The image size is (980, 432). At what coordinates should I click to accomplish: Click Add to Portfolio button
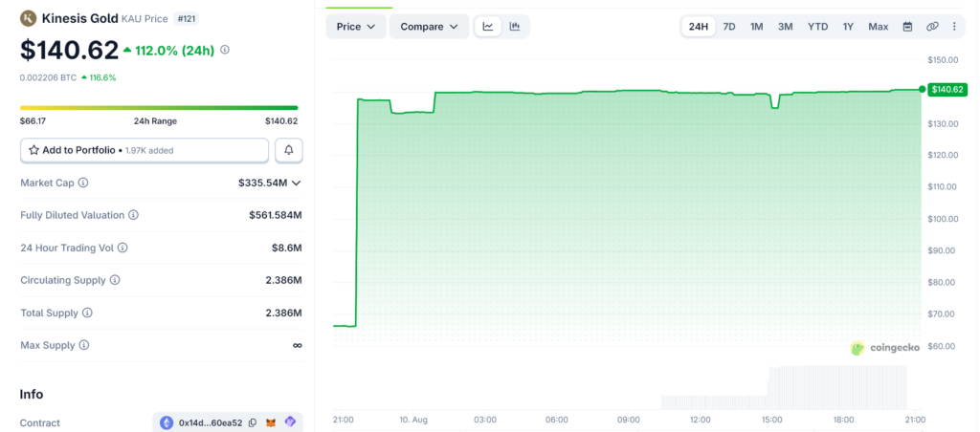pyautogui.click(x=145, y=150)
